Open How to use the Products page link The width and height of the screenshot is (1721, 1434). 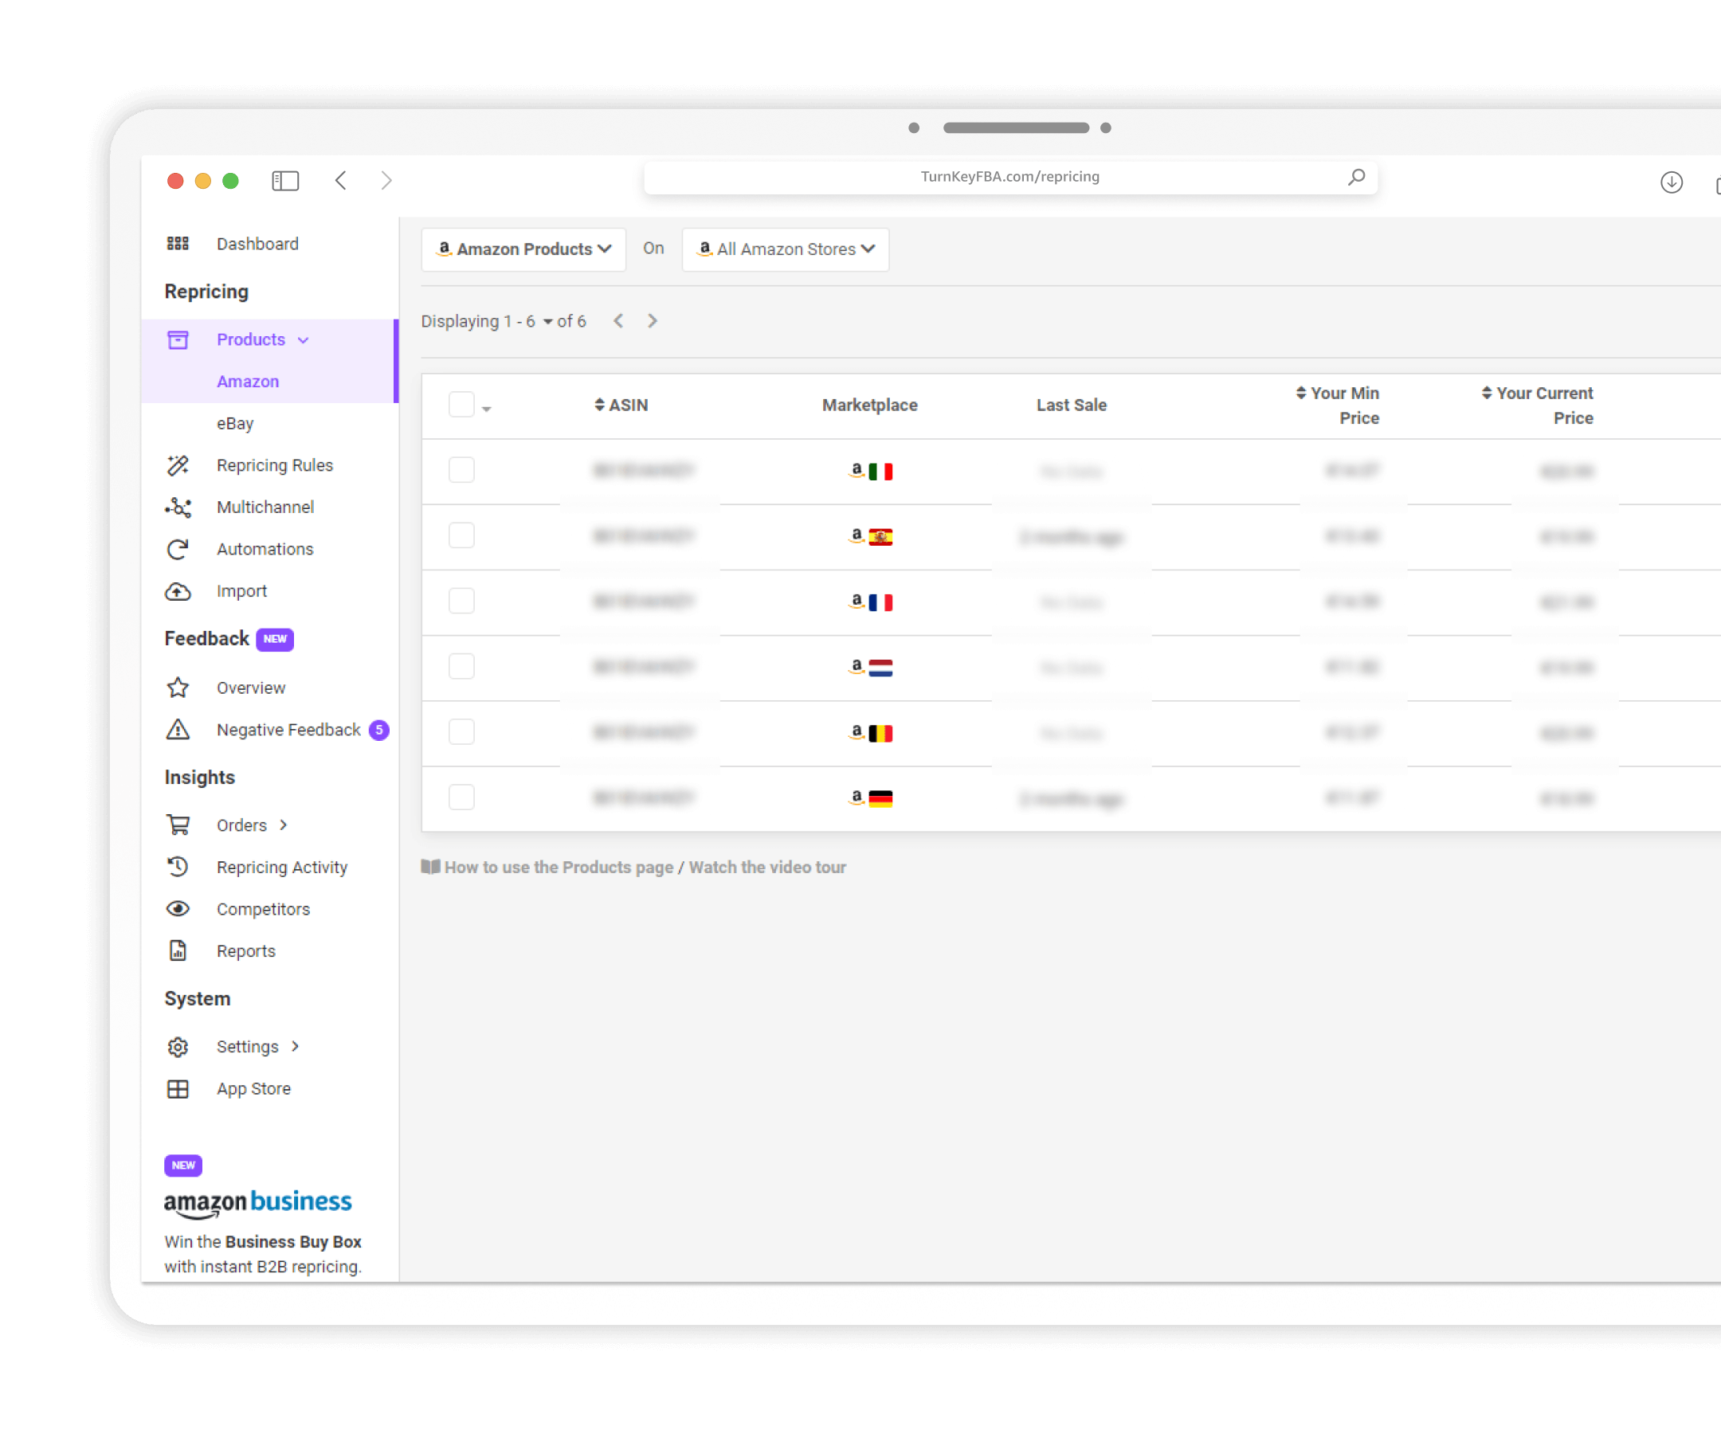558,867
